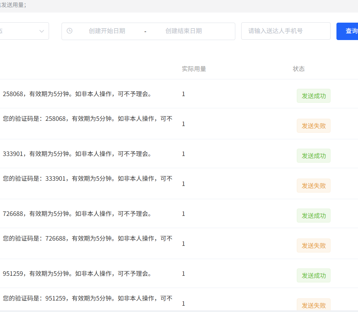
Task: Focus the 请输入送达人手机号 phone input
Action: [286, 31]
